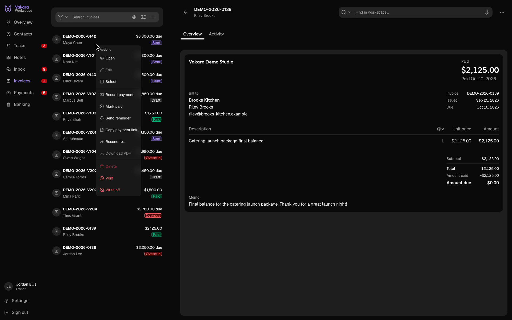
Task: Click the Vakara logo icon
Action: tap(8, 9)
